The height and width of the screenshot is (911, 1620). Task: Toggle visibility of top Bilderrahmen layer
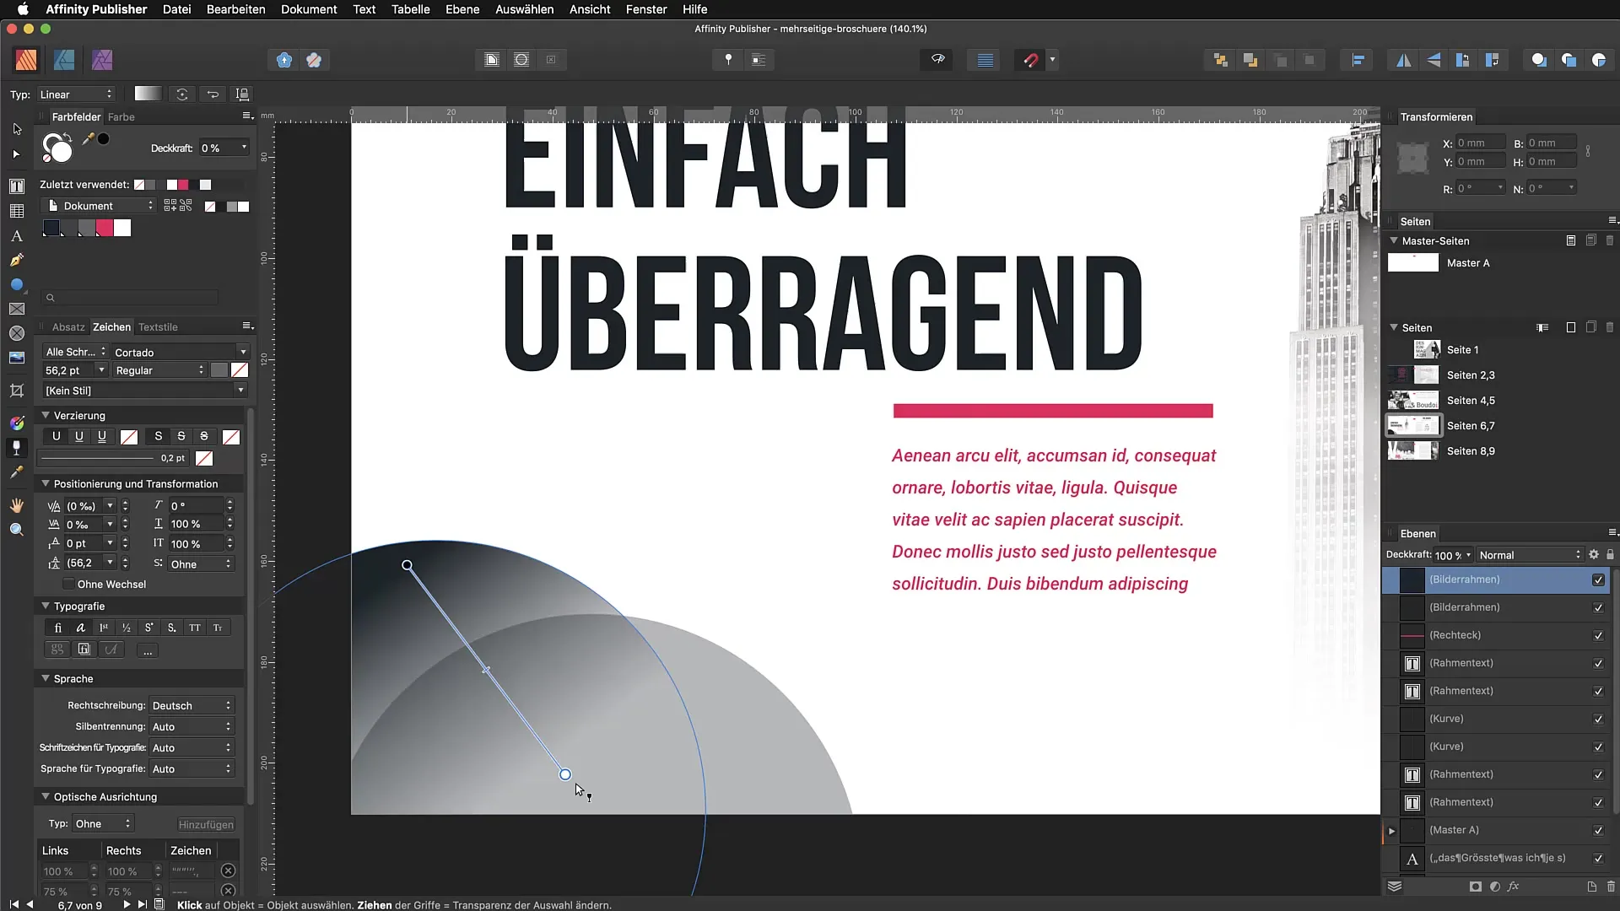[1598, 579]
